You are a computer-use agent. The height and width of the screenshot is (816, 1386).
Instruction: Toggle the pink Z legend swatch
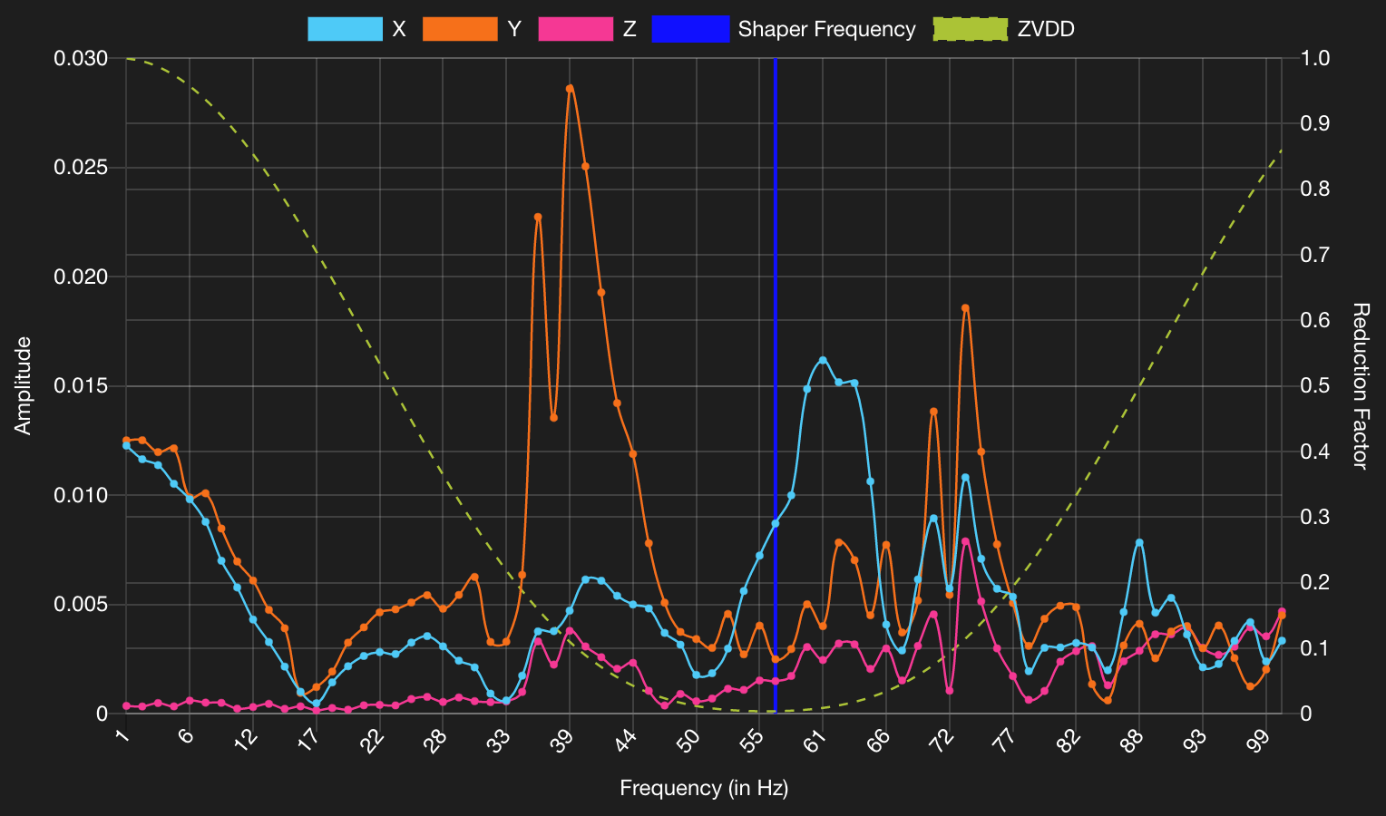tap(576, 29)
